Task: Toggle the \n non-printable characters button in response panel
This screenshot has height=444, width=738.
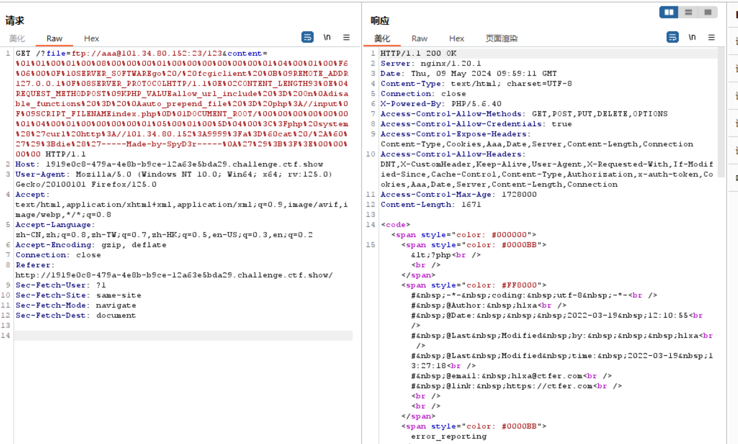Action: [692, 37]
